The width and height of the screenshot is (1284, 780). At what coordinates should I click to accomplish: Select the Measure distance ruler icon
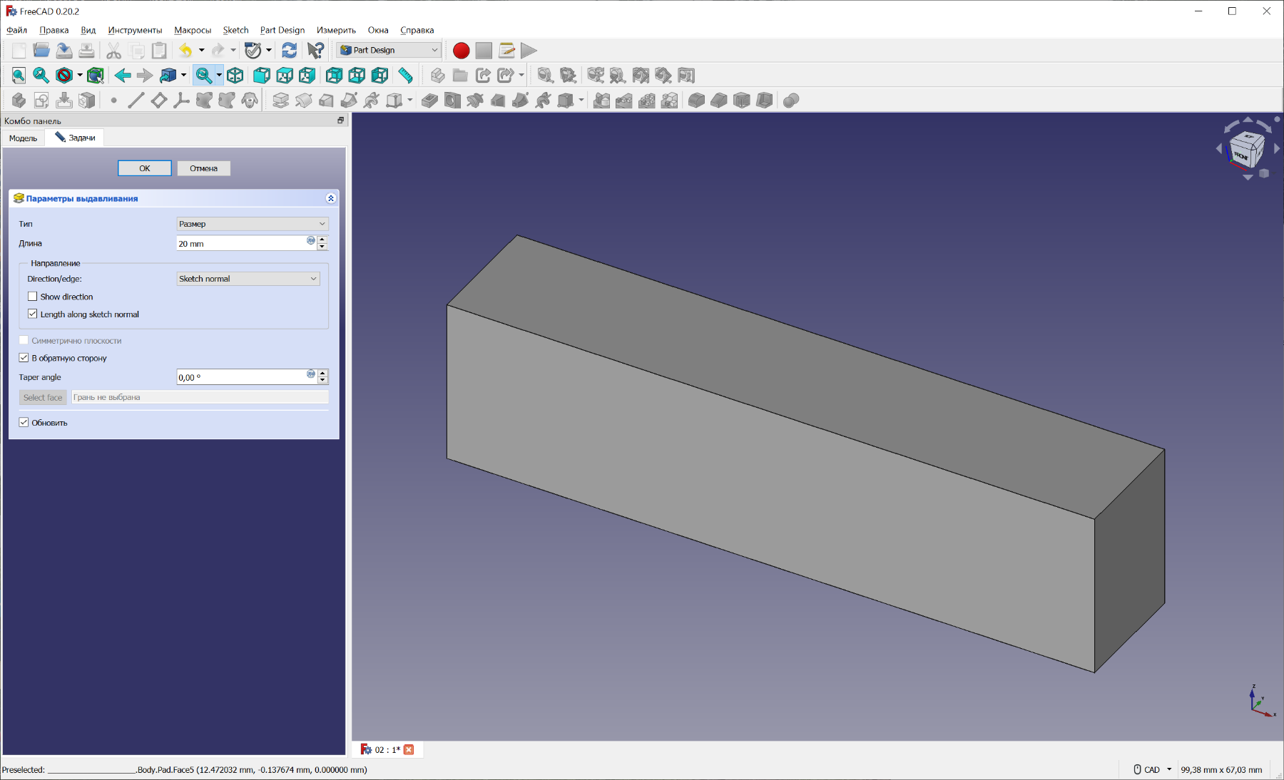coord(405,76)
